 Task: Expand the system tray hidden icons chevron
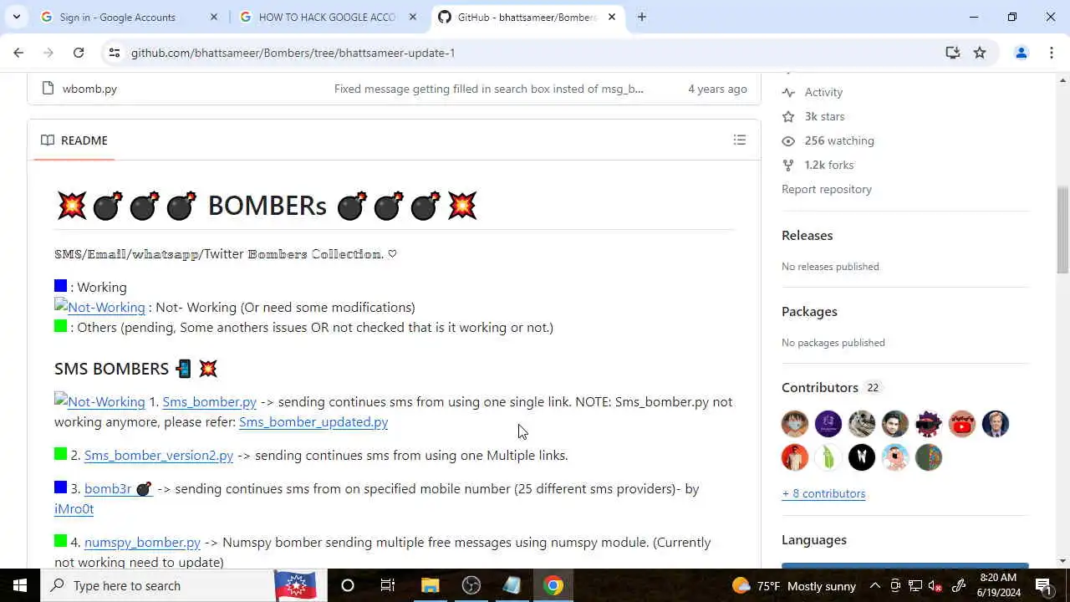[x=874, y=585]
